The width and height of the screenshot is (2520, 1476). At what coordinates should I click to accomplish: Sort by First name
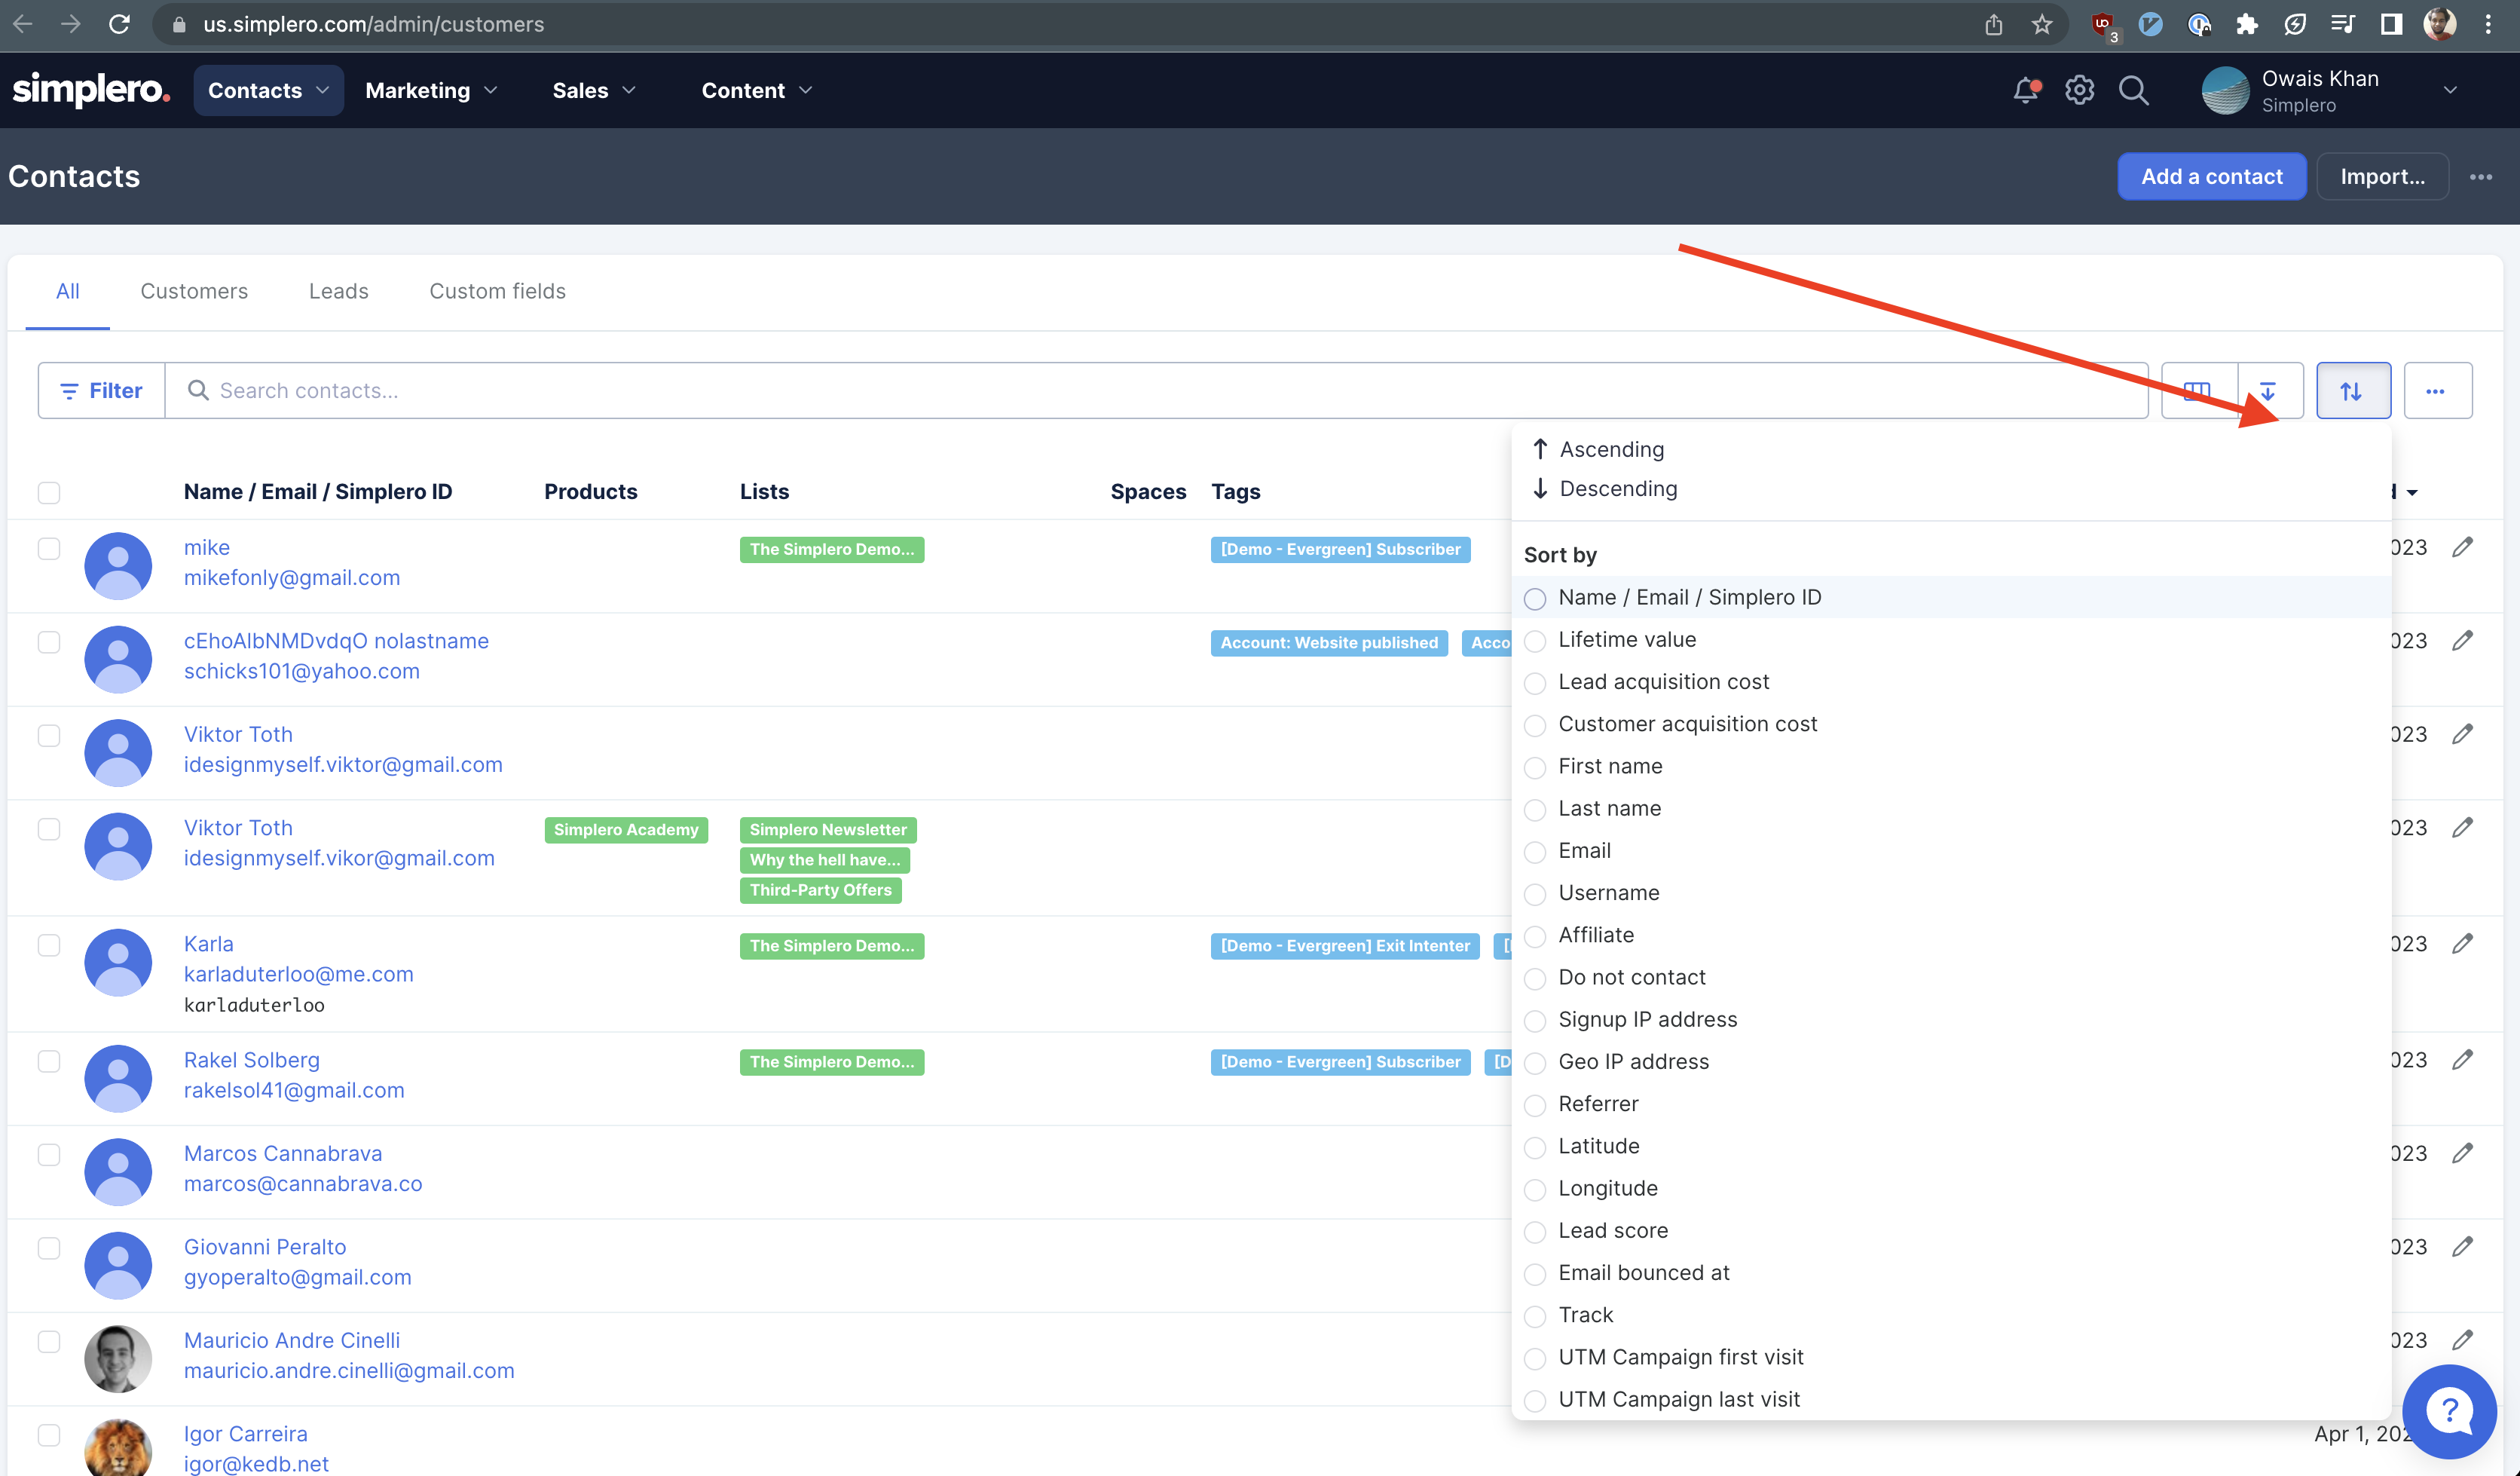tap(1593, 767)
